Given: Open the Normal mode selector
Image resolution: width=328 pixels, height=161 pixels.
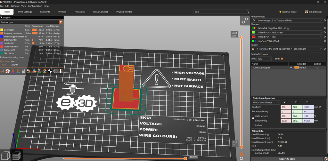Looking at the screenshot, I should pos(290,12).
